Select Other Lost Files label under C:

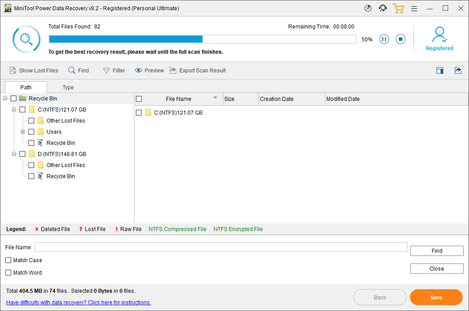click(66, 121)
